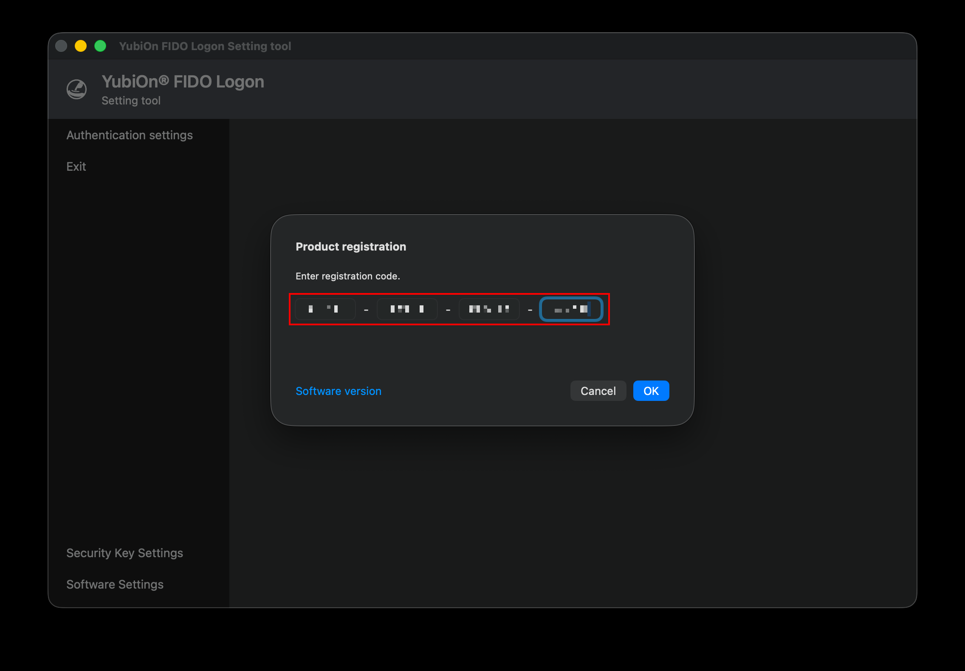Cancel the Product registration dialog
965x671 pixels.
tap(598, 391)
